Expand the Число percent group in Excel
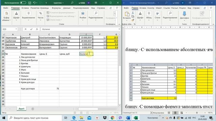 [40, 16]
